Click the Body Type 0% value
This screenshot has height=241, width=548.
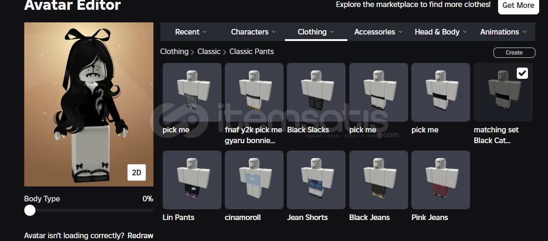coord(148,199)
